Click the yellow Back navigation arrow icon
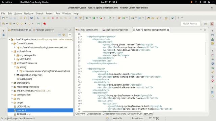The width and height of the screenshot is (216, 121). (x=22, y=24)
